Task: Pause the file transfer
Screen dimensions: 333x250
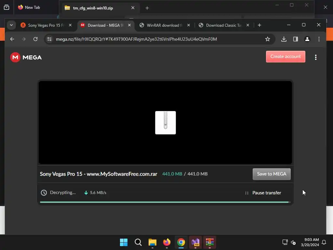Action: pyautogui.click(x=263, y=193)
